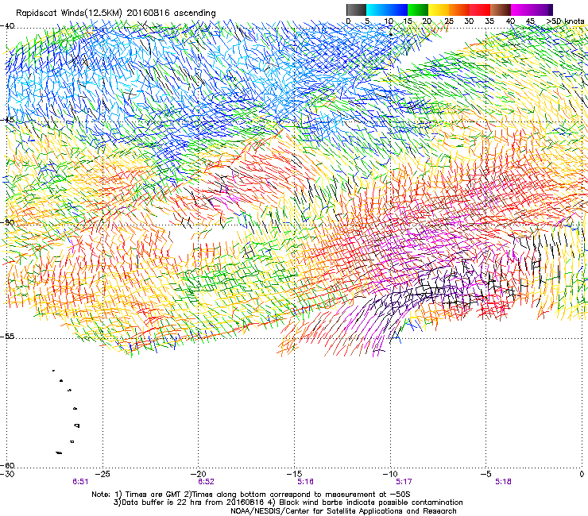Click the '0' longitude axis label

582,474
